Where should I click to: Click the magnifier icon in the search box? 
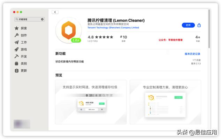(x=17, y=19)
